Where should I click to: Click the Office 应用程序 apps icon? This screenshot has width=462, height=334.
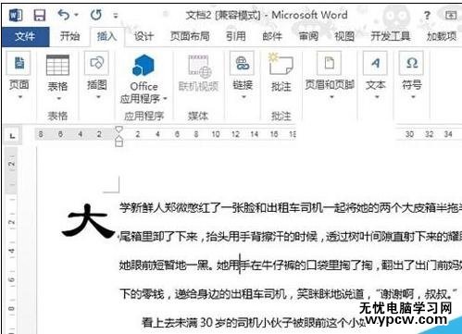click(144, 65)
